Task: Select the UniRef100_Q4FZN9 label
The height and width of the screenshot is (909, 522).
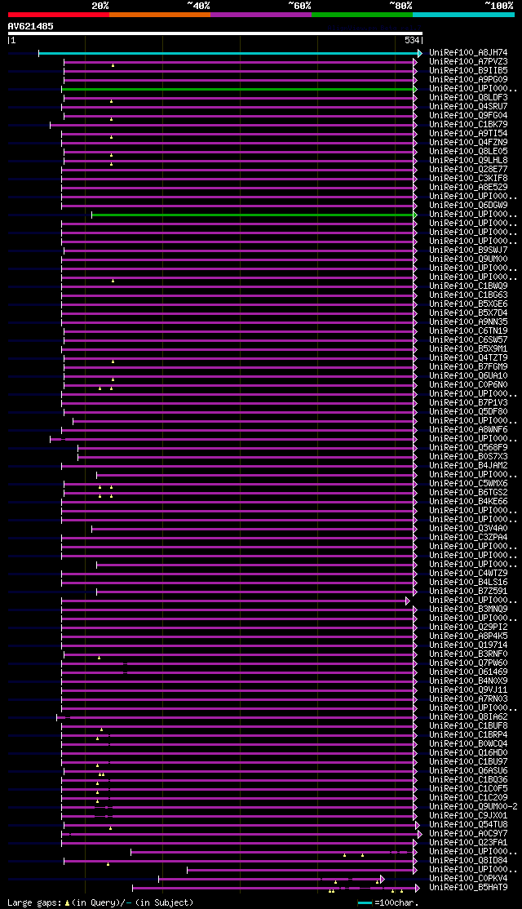Action: tap(469, 143)
